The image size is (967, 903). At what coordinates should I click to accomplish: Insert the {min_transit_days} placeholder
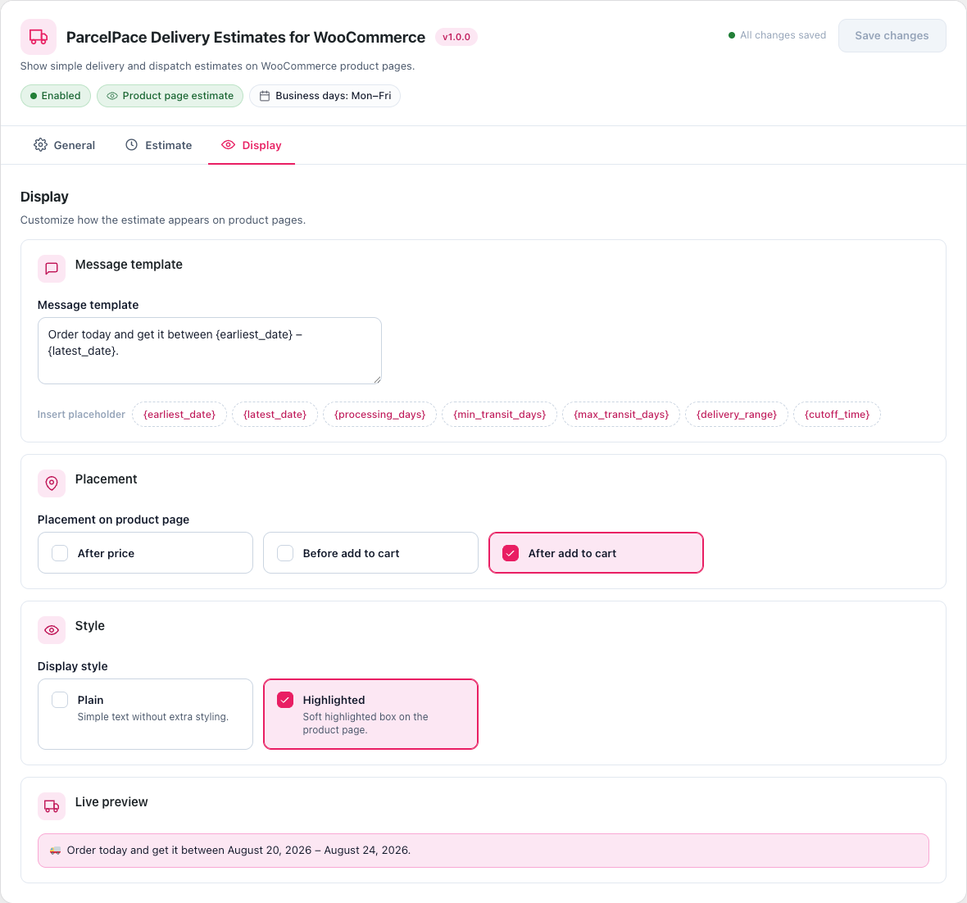click(x=500, y=415)
